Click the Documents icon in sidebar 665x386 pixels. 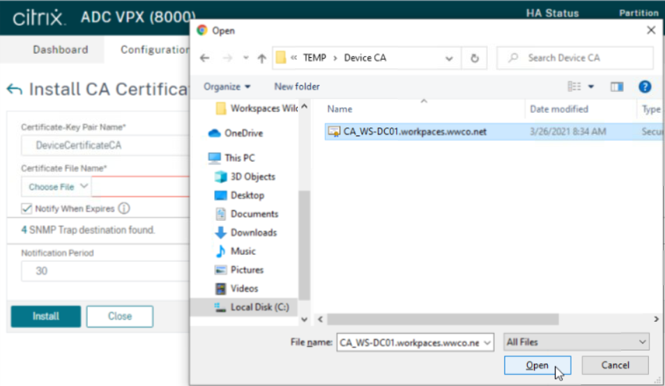(x=220, y=214)
